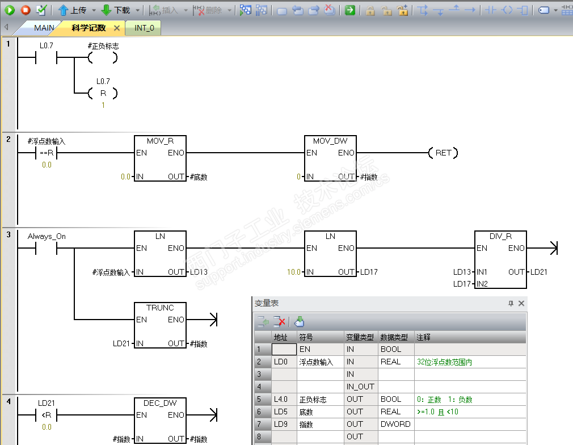Click the insert contact icon in toolbar

(x=491, y=10)
